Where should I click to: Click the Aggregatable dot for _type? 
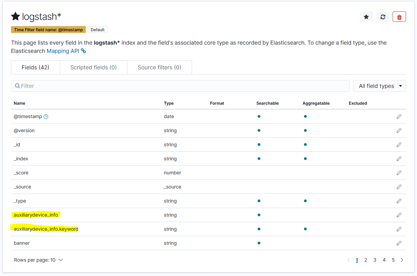[305, 201]
